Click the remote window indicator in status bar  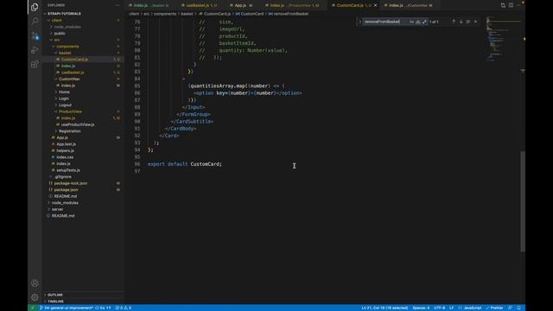33,308
